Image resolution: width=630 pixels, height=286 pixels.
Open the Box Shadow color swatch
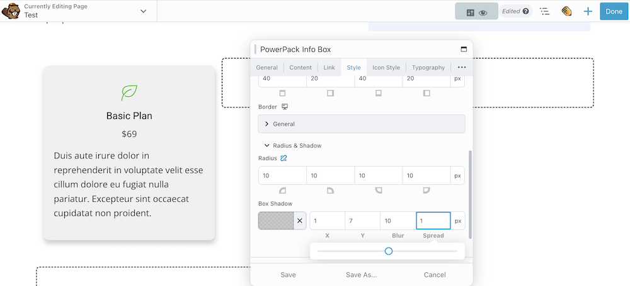pos(276,221)
